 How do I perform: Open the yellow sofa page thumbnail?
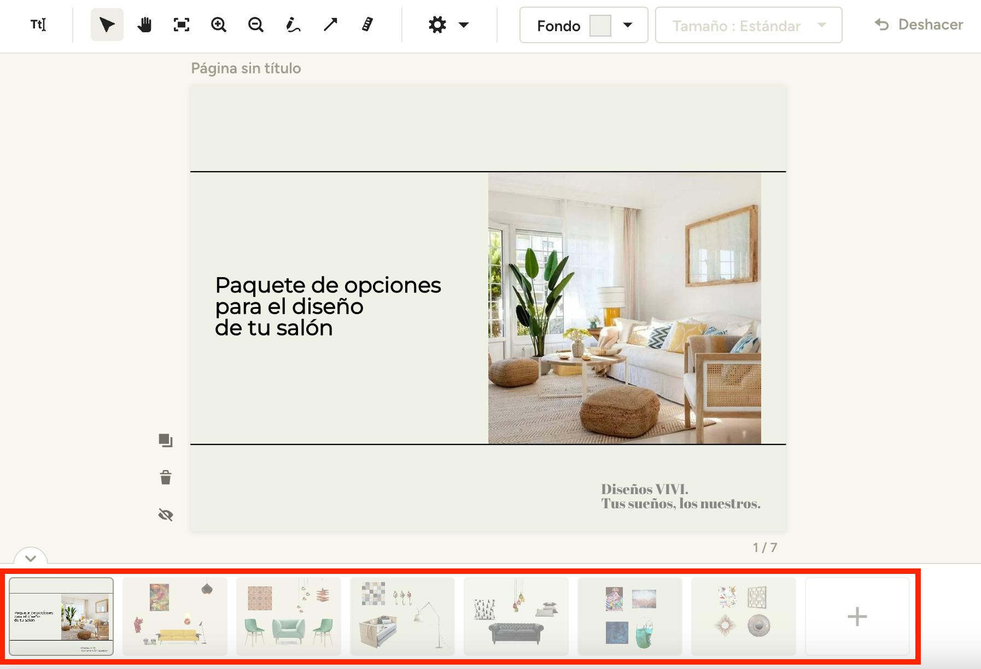[x=175, y=617]
